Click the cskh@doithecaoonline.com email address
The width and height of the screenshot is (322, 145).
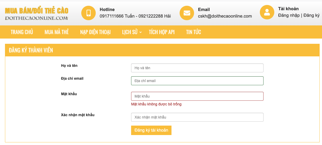pyautogui.click(x=225, y=16)
